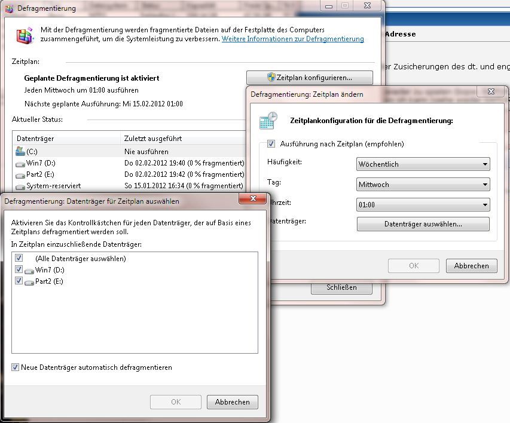
Task: Select the (C:) row in status list
Action: (129, 152)
